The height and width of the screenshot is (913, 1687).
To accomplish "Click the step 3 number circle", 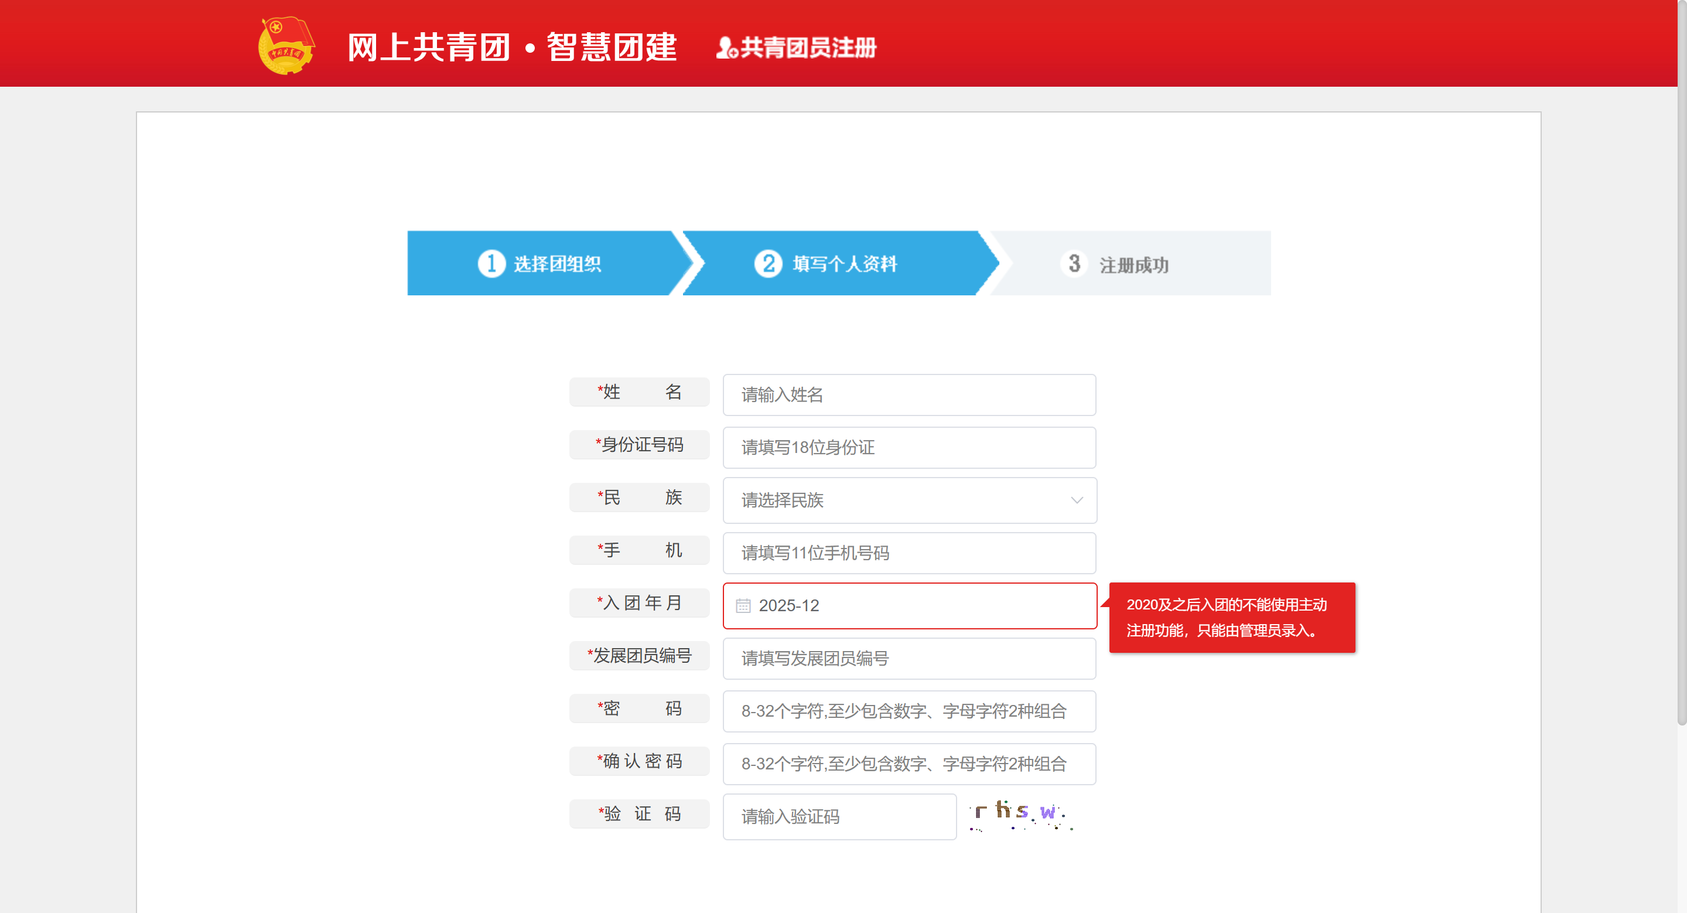I will 1074,264.
